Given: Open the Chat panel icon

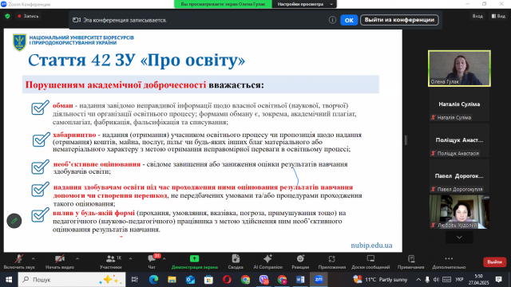Looking at the screenshot, I should click(152, 259).
